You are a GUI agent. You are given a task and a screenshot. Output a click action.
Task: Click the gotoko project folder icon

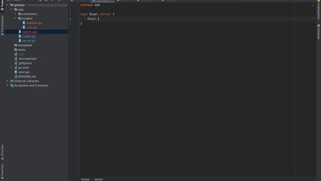(x=12, y=5)
